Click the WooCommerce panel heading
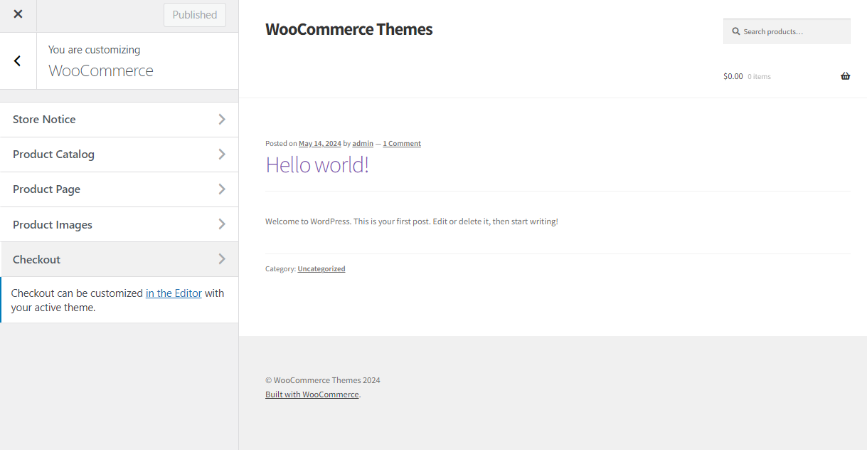The width and height of the screenshot is (867, 450). click(x=100, y=70)
